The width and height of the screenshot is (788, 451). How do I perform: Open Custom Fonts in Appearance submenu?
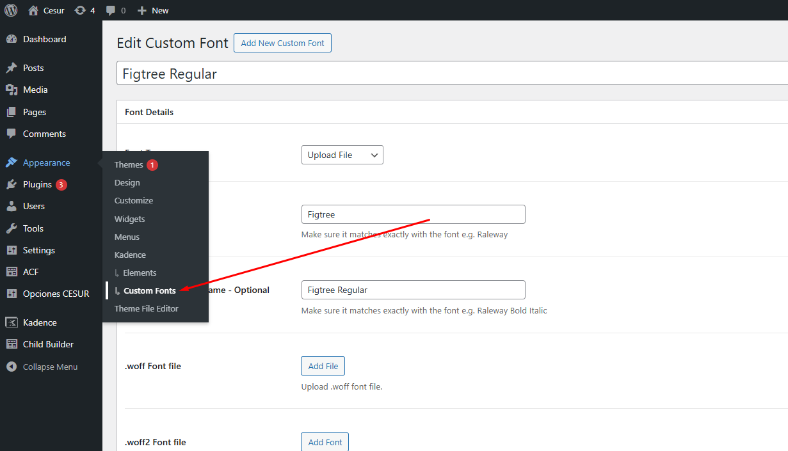pos(149,290)
